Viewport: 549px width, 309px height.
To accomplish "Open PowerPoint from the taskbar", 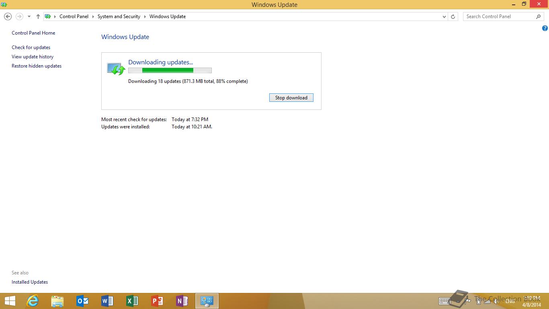I will point(157,301).
